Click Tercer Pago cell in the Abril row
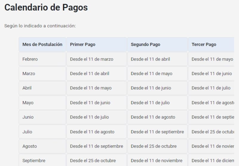 point(211,88)
